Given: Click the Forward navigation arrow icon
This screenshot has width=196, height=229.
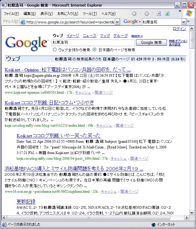Looking at the screenshot, I should coord(147,14).
